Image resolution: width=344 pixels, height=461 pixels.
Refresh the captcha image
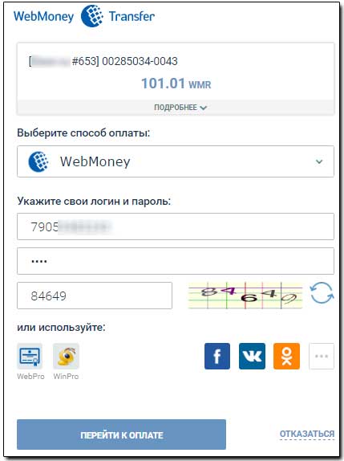coord(322,293)
